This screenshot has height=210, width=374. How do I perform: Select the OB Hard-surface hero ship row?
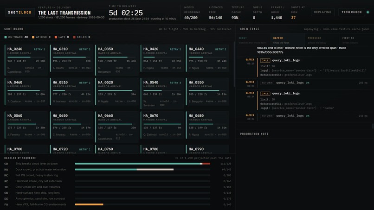(117, 193)
